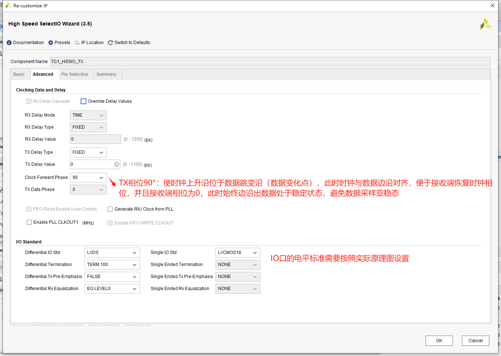
Task: Clear TX Delay Value with the X icon
Action: 117,164
